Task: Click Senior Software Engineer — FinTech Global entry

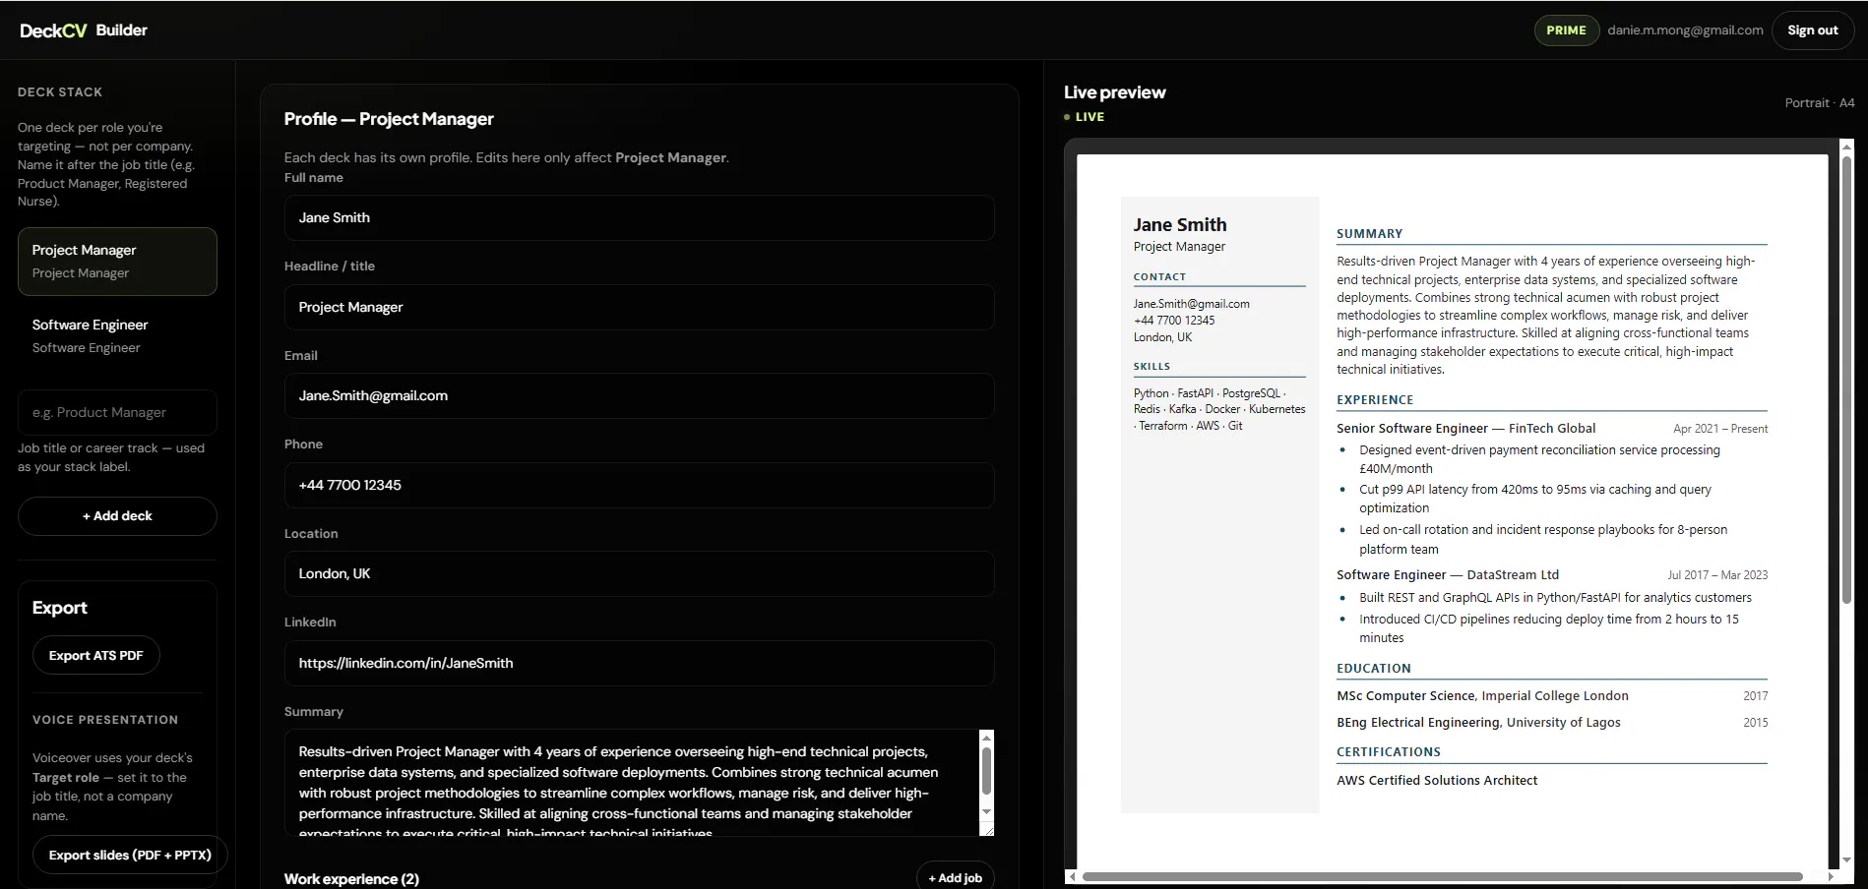Action: (1466, 429)
